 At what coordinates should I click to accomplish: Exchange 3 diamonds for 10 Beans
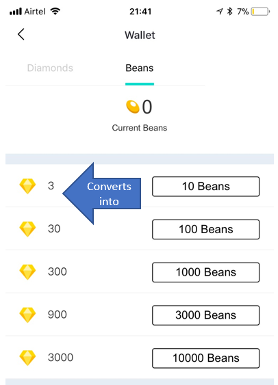205,187
